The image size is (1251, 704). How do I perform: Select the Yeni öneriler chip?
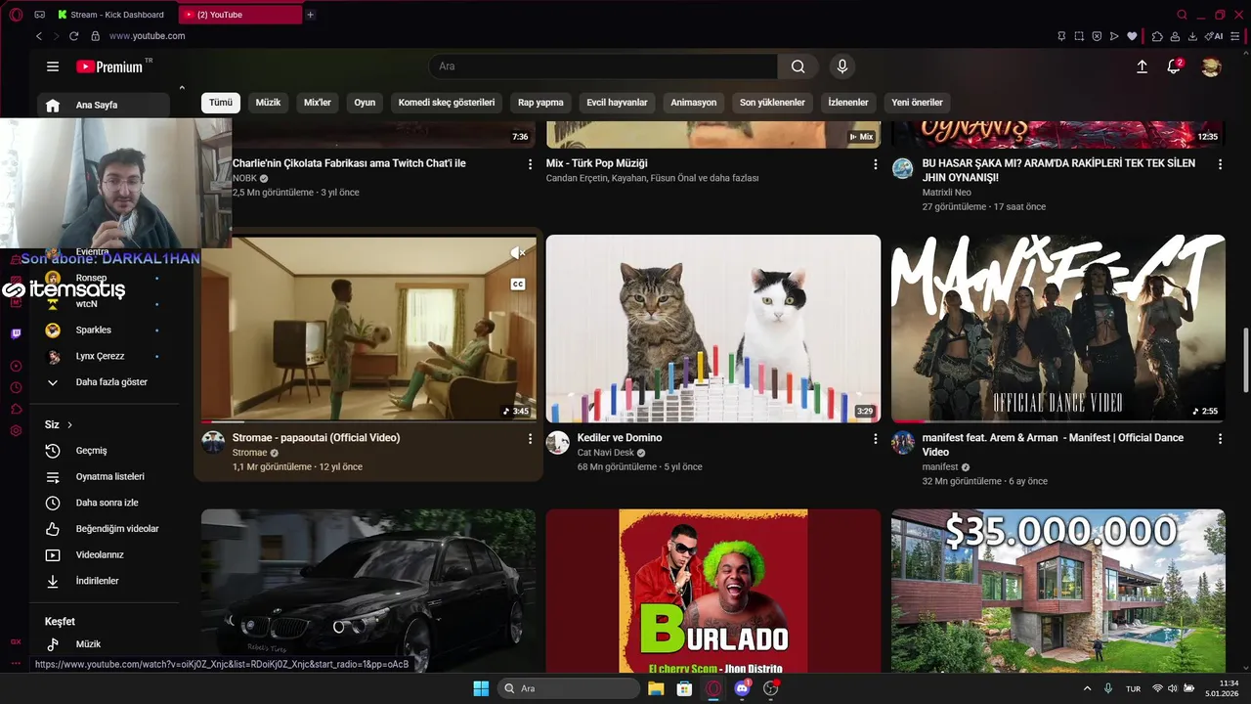coord(917,103)
